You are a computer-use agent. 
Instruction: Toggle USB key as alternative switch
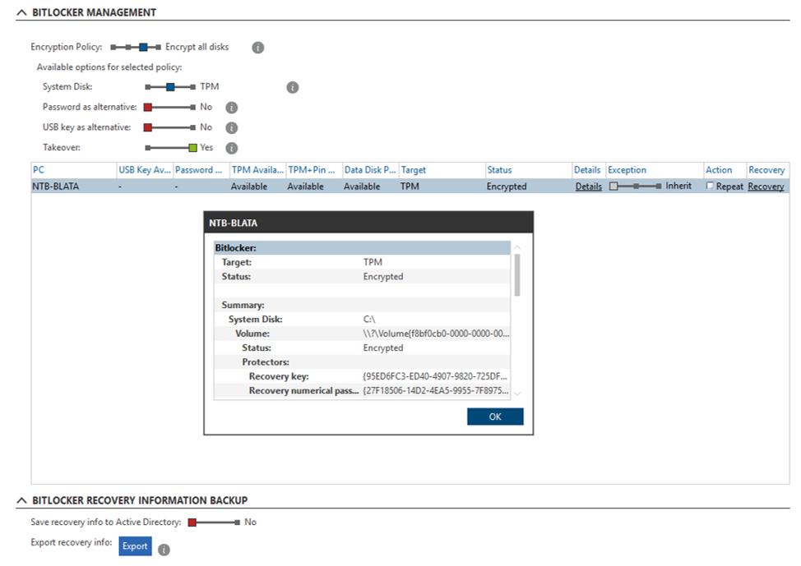170,127
